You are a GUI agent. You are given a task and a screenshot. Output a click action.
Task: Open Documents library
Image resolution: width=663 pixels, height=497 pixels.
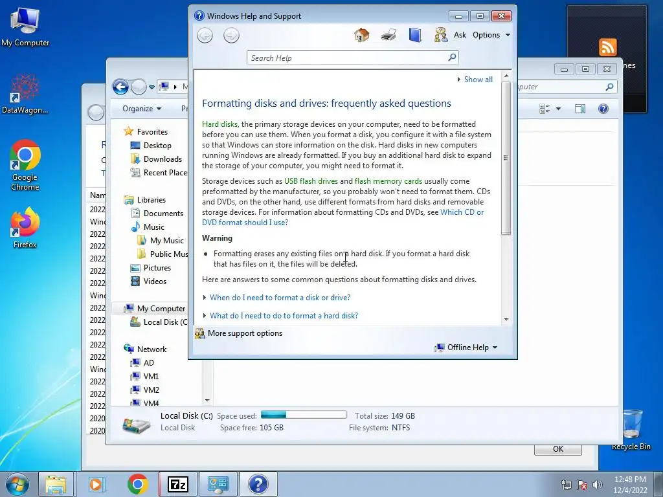[x=163, y=214]
